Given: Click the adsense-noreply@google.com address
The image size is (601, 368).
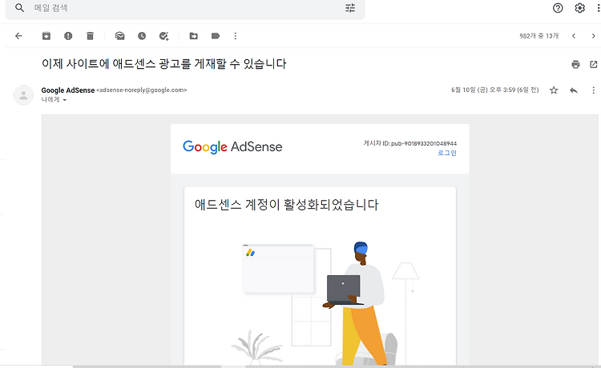Looking at the screenshot, I should [x=141, y=90].
